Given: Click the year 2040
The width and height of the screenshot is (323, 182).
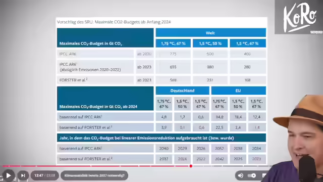Looking at the screenshot, I should click(x=164, y=148).
